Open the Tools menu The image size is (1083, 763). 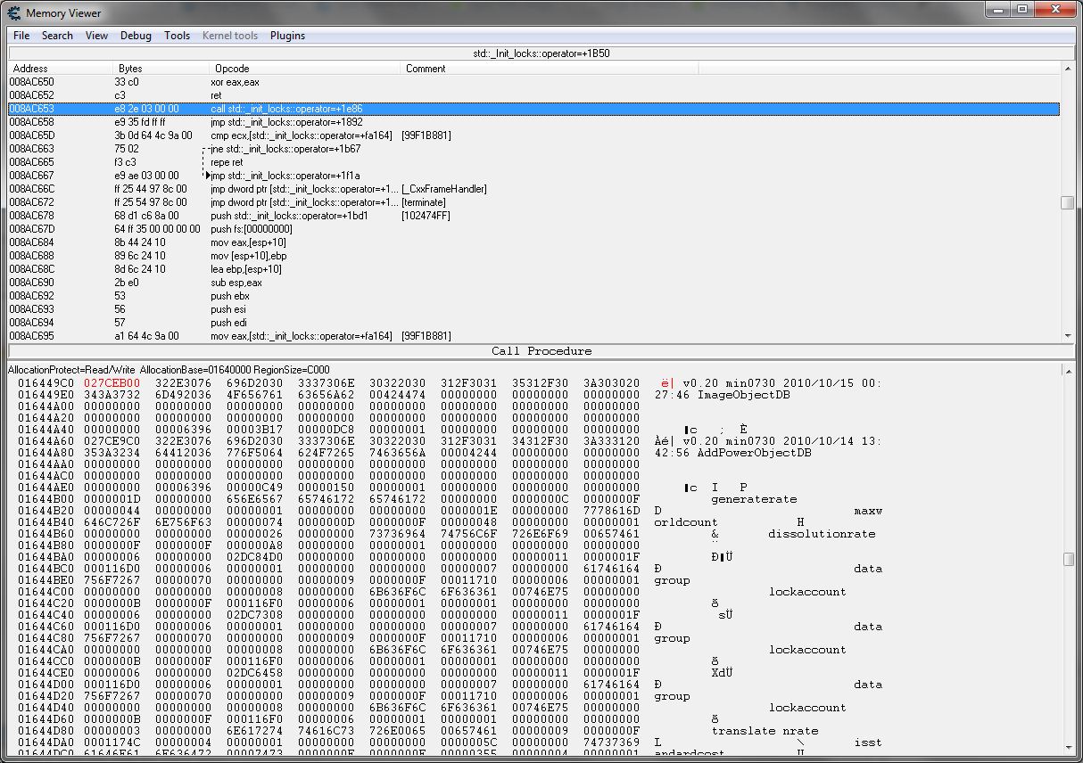(x=177, y=36)
